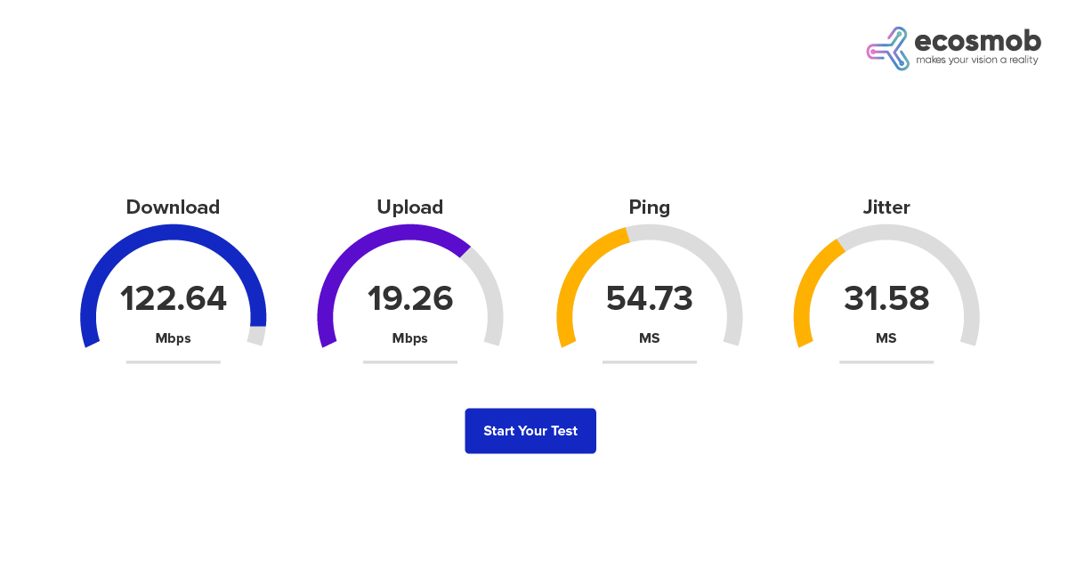Click the 19.26 upload speed value
The image size is (1068, 561).
tap(410, 298)
